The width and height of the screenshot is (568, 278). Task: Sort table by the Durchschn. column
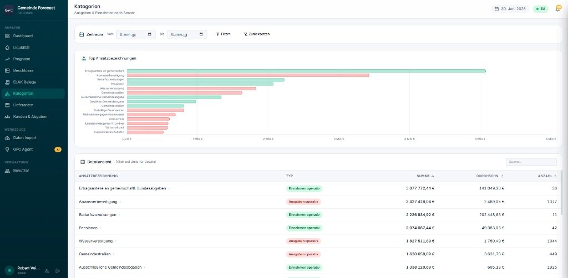[x=490, y=176]
